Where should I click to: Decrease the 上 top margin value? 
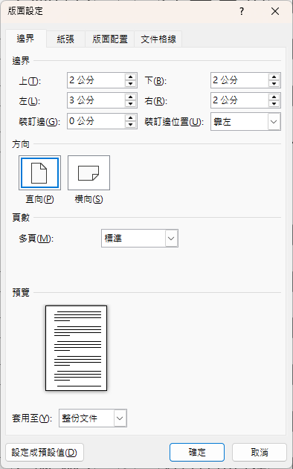(x=130, y=84)
